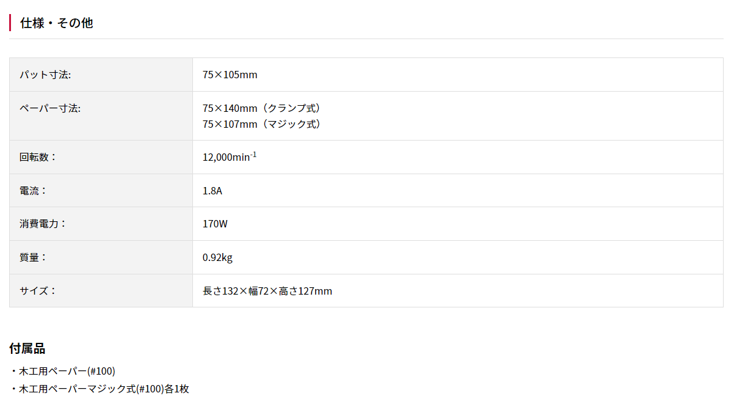Click the ペーパー寸法 row label
Screen dimensions: 745x415
[x=50, y=108]
